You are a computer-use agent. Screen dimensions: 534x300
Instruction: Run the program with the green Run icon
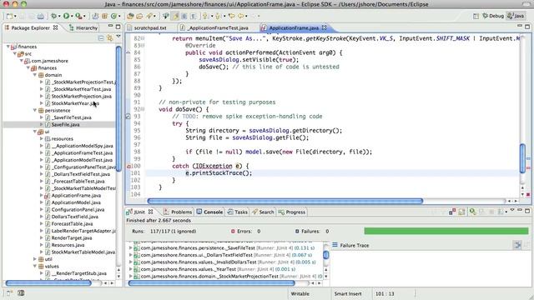(67, 16)
